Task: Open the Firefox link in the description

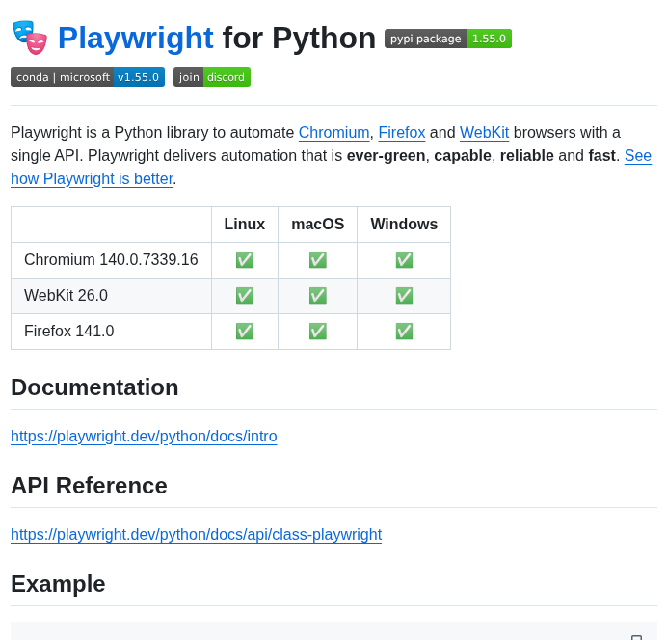Action: click(402, 133)
